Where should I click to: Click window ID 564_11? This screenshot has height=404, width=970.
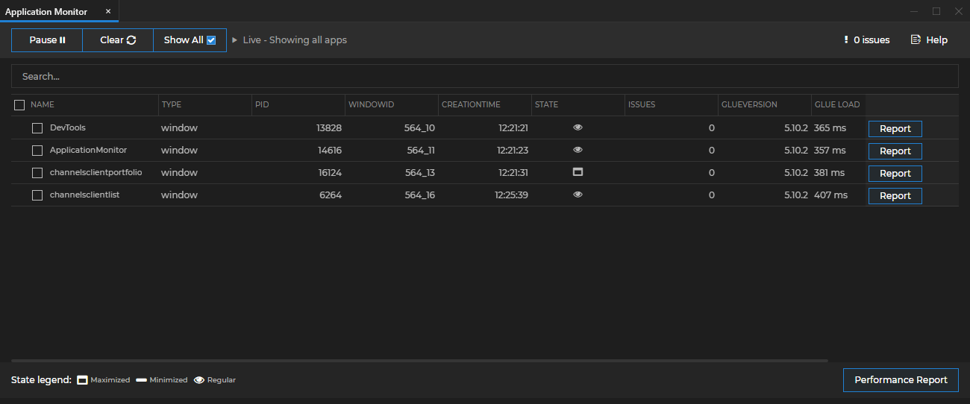coord(421,151)
